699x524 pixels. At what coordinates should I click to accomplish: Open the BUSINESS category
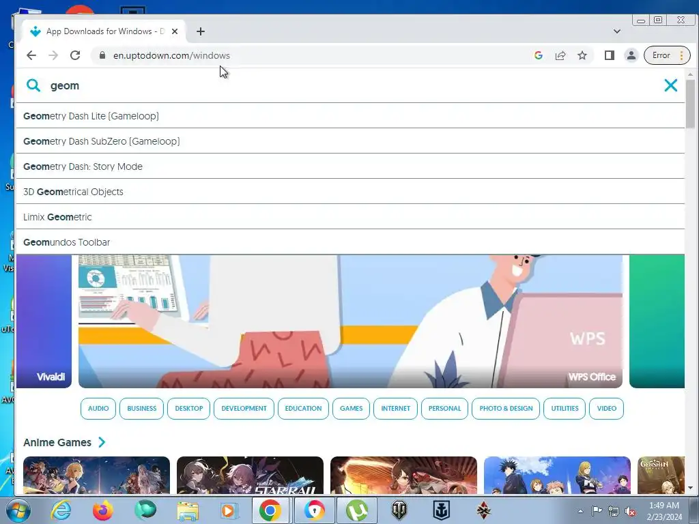142,409
